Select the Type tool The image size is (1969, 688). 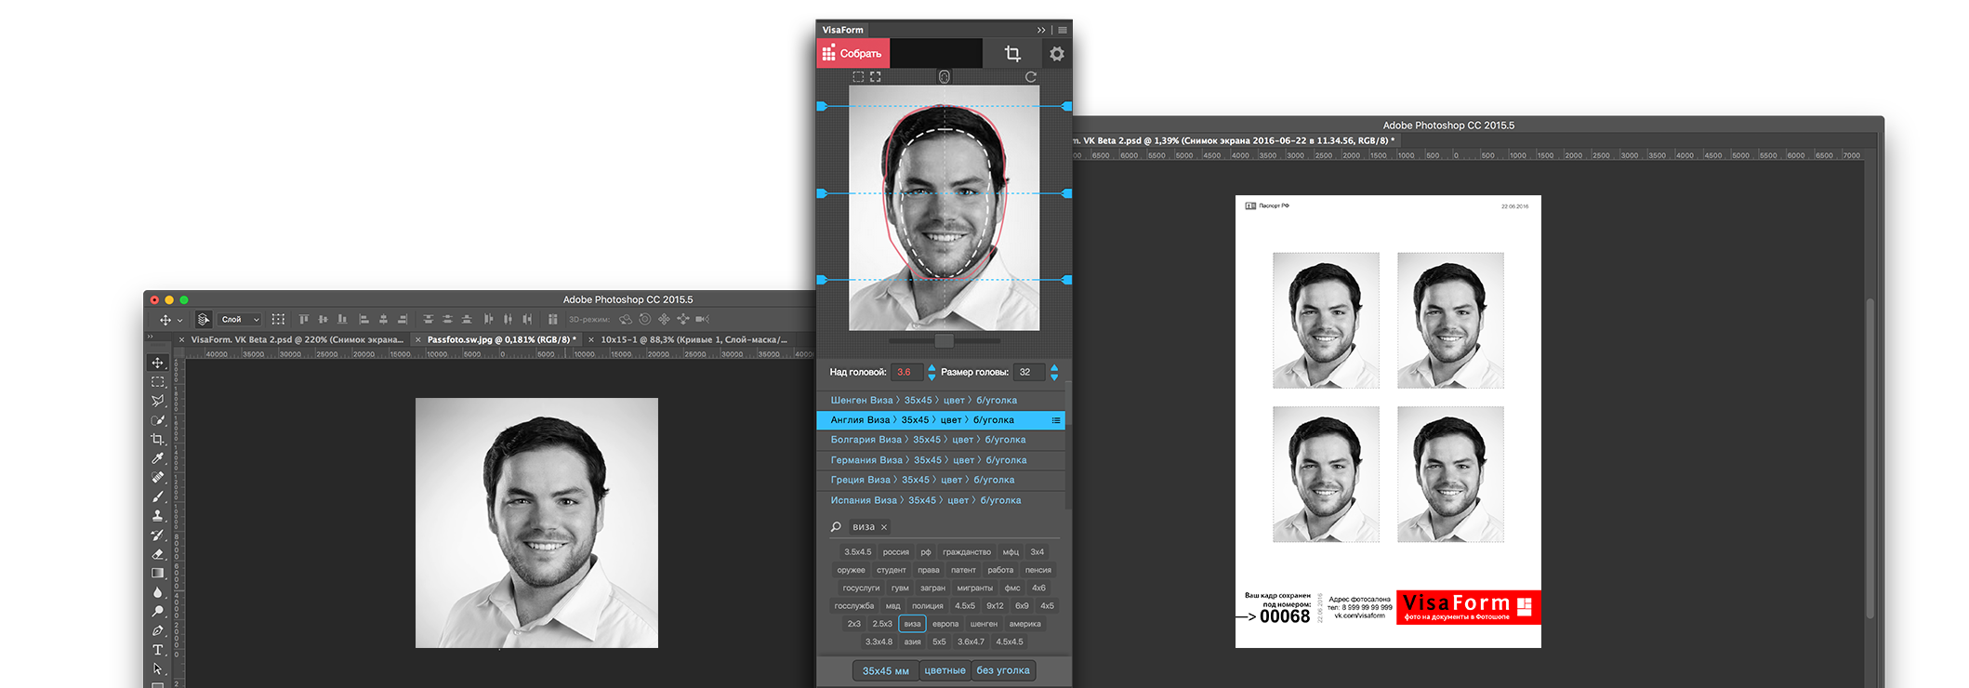(157, 649)
